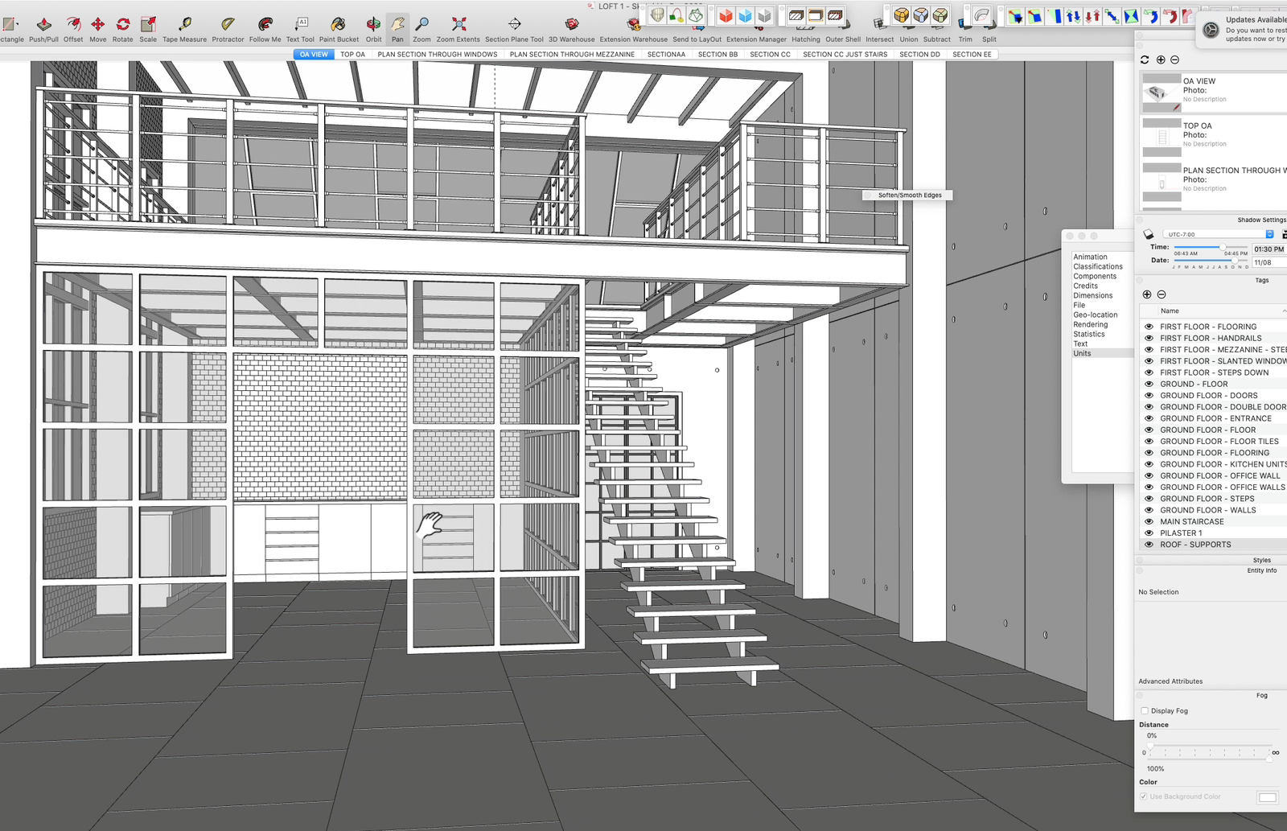The width and height of the screenshot is (1287, 831).
Task: Click the blue cube view icon
Action: click(746, 16)
